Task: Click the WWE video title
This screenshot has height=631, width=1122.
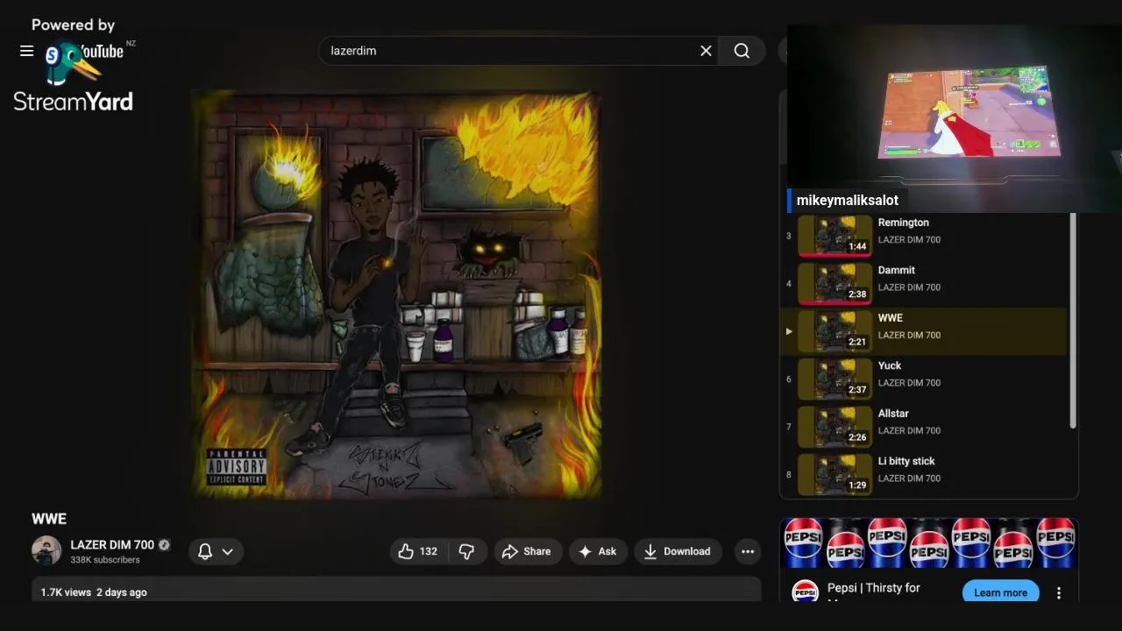Action: coord(49,519)
